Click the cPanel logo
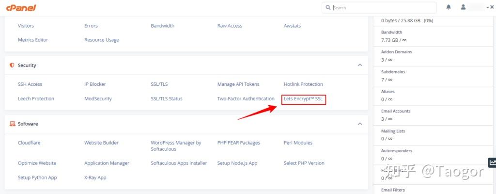This screenshot has height=194, width=496. 14,8
